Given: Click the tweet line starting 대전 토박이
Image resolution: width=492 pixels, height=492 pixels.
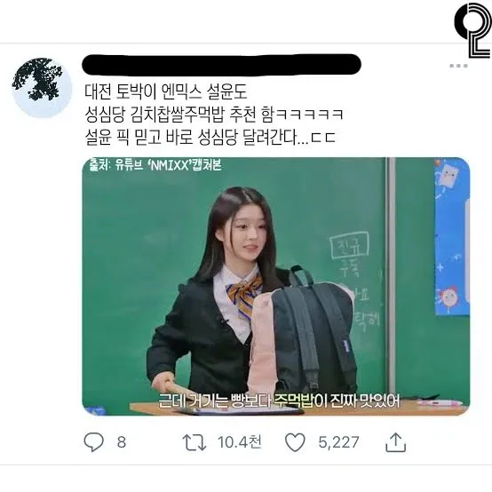Looking at the screenshot, I should click(166, 91).
